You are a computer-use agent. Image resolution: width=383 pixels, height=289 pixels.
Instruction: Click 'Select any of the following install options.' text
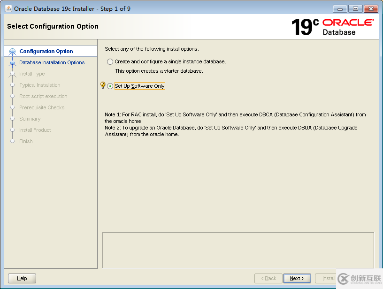tap(152, 49)
